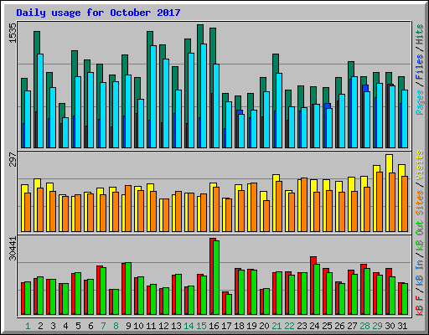Click day label 26 on the x-axis
429x335 pixels.
tap(339, 326)
